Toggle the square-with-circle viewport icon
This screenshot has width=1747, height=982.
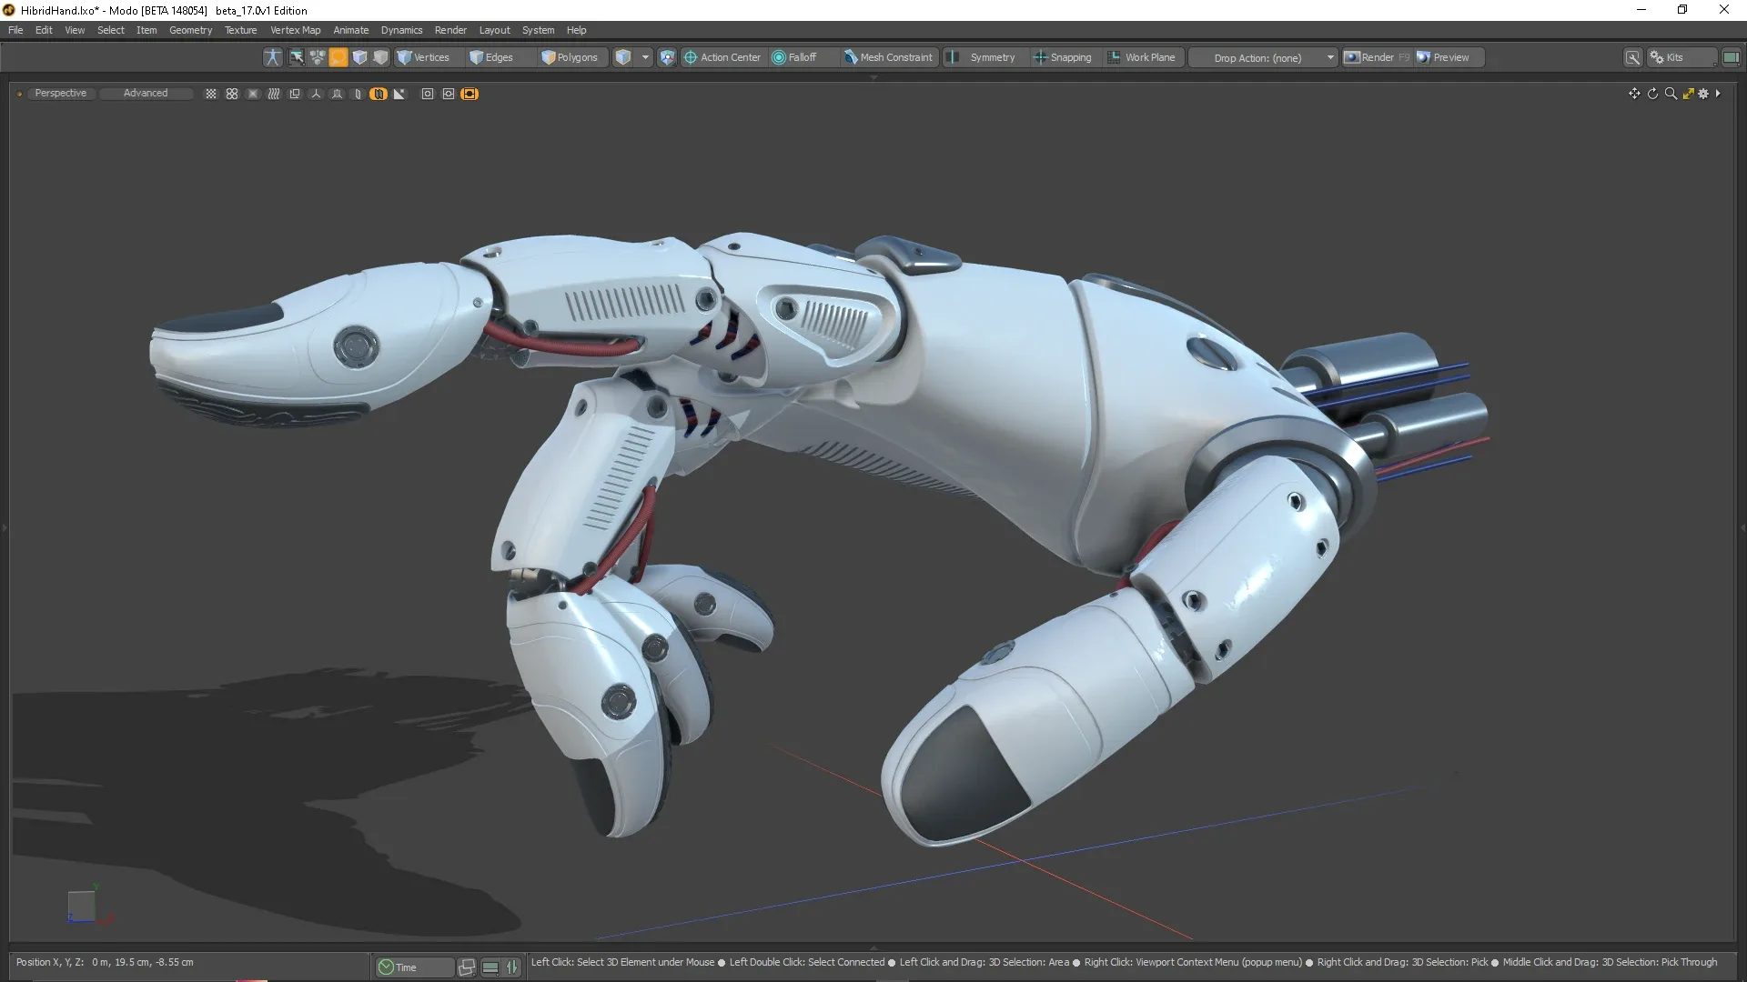tap(428, 94)
